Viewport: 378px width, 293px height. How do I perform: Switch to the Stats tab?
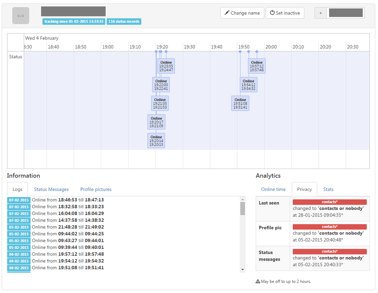point(328,189)
